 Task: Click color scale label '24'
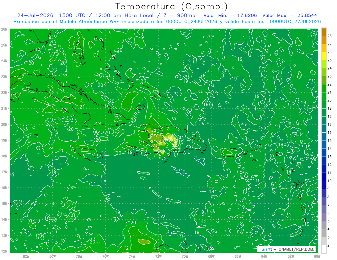click(330, 68)
